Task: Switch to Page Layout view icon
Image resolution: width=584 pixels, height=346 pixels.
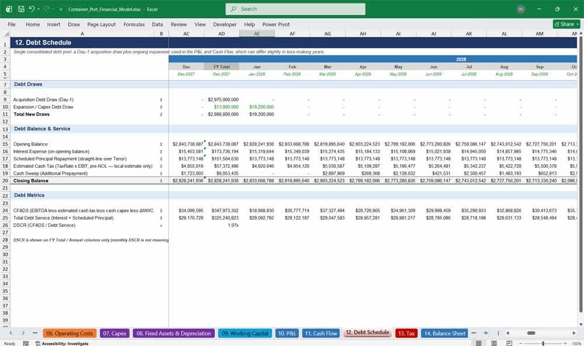Action: pyautogui.click(x=494, y=343)
